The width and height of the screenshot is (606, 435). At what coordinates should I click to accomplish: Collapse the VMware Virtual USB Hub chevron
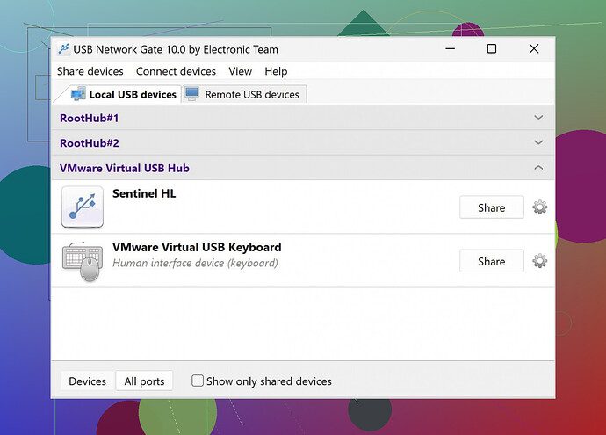click(538, 168)
